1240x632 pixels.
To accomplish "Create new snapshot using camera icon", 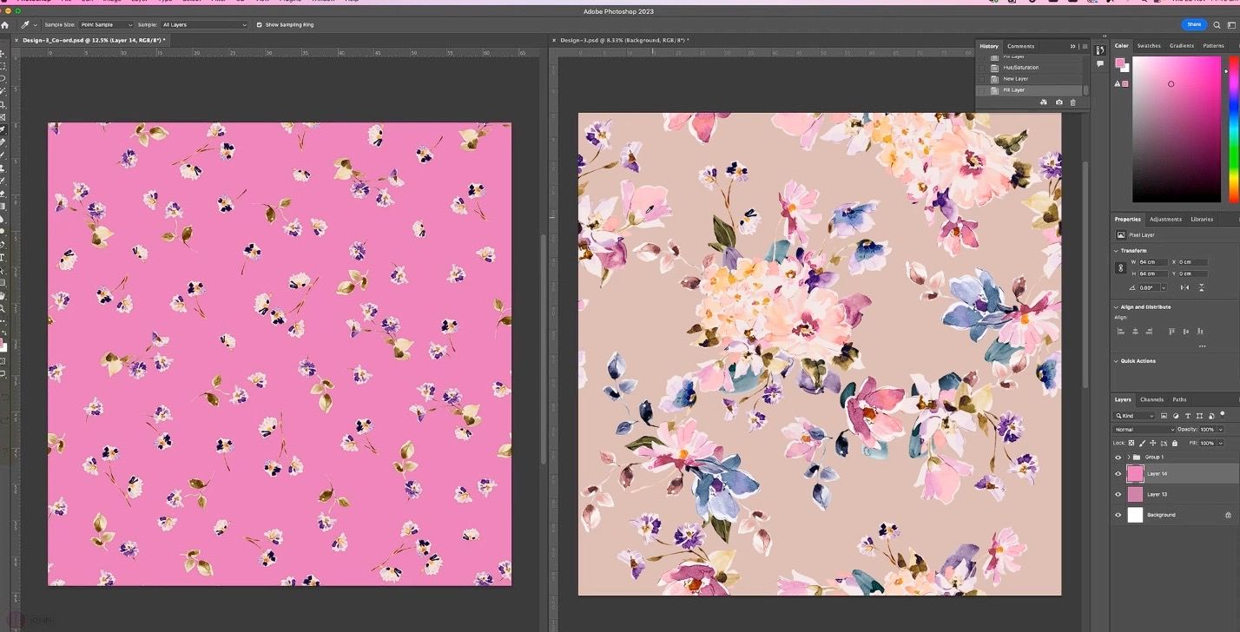I will (x=1059, y=102).
